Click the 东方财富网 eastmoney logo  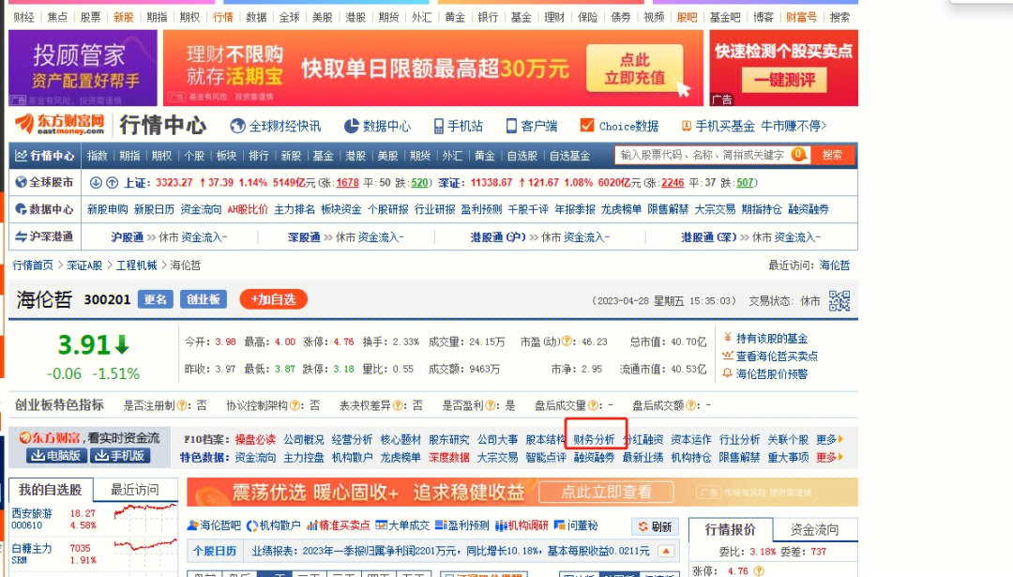59,125
